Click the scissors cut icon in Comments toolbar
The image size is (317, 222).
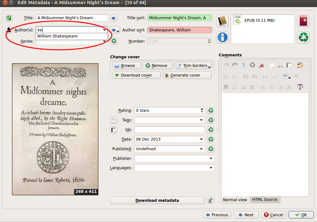[x=280, y=65]
